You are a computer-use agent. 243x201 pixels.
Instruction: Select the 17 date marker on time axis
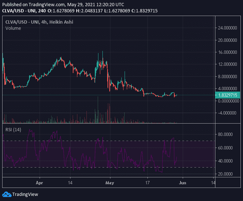147,183
